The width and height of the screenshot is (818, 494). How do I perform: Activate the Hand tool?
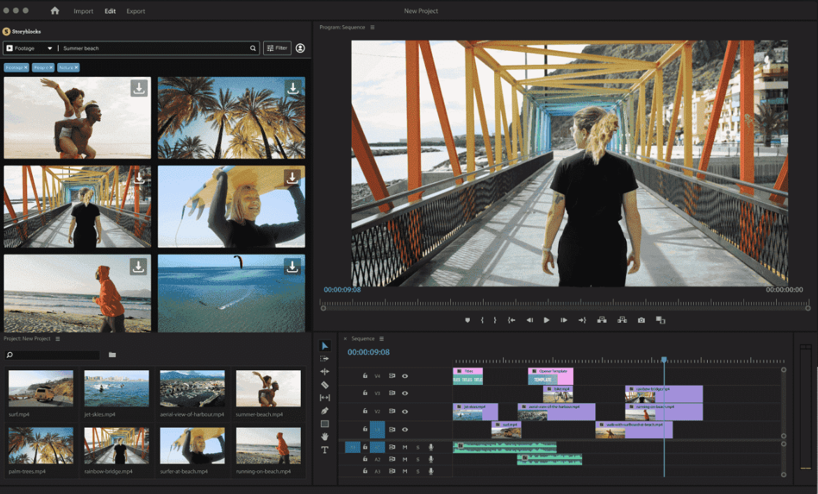(325, 437)
